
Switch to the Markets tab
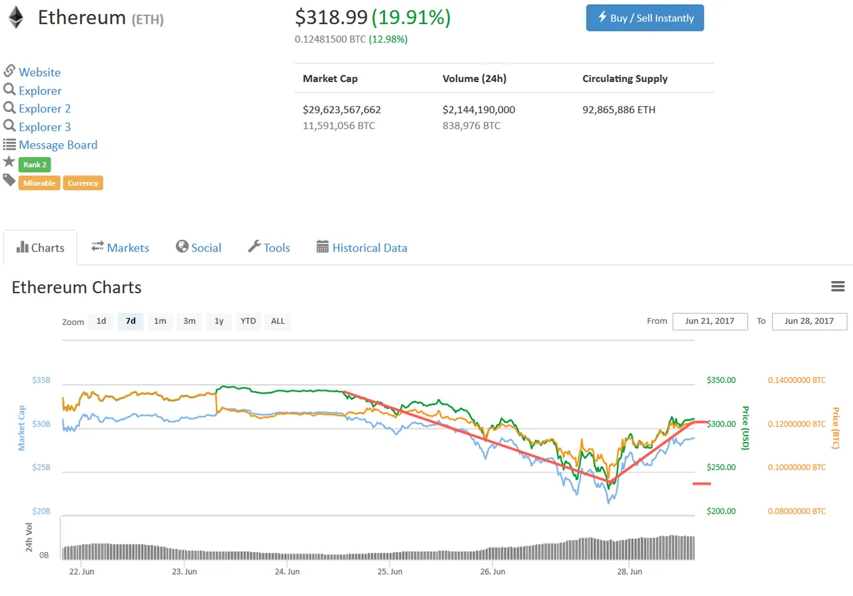tap(120, 248)
